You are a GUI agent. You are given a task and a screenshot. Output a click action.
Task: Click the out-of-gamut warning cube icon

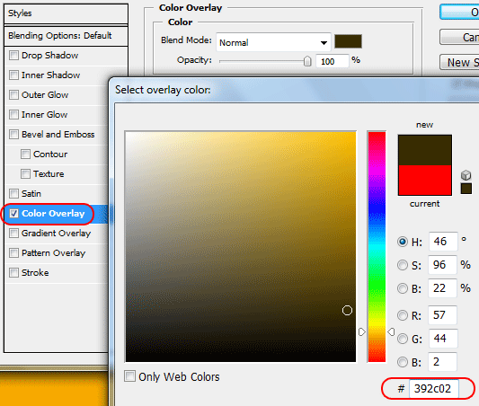466,175
